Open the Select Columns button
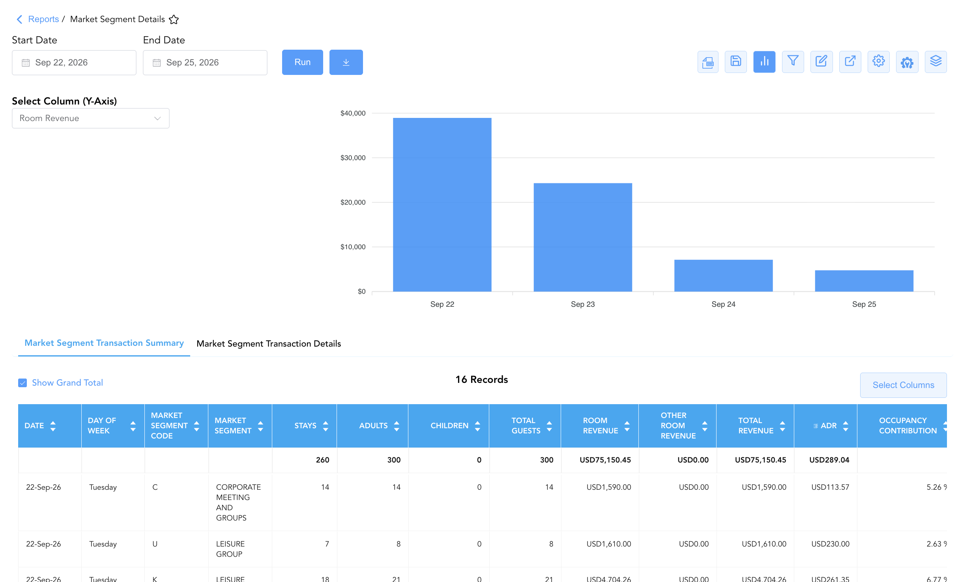Image resolution: width=958 pixels, height=582 pixels. (903, 385)
